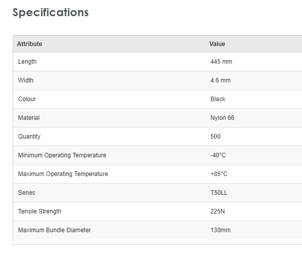Select the Black colour value
This screenshot has height=258, width=302.
[218, 99]
